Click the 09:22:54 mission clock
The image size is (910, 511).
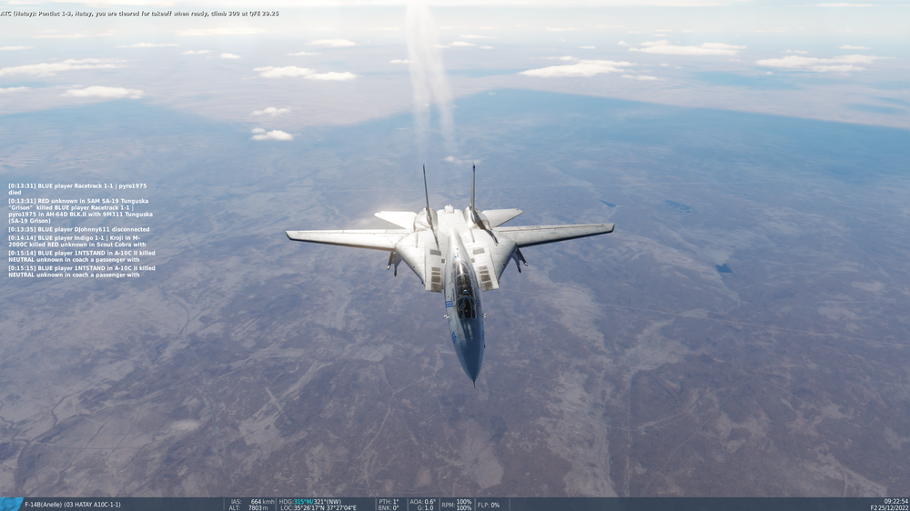point(896,501)
